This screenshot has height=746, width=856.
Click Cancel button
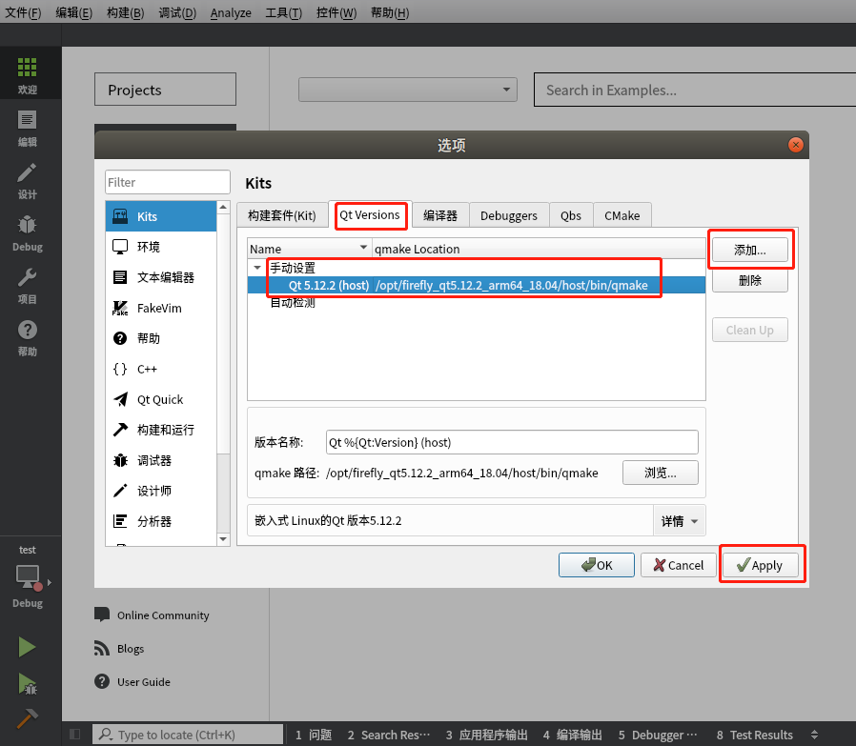[678, 565]
